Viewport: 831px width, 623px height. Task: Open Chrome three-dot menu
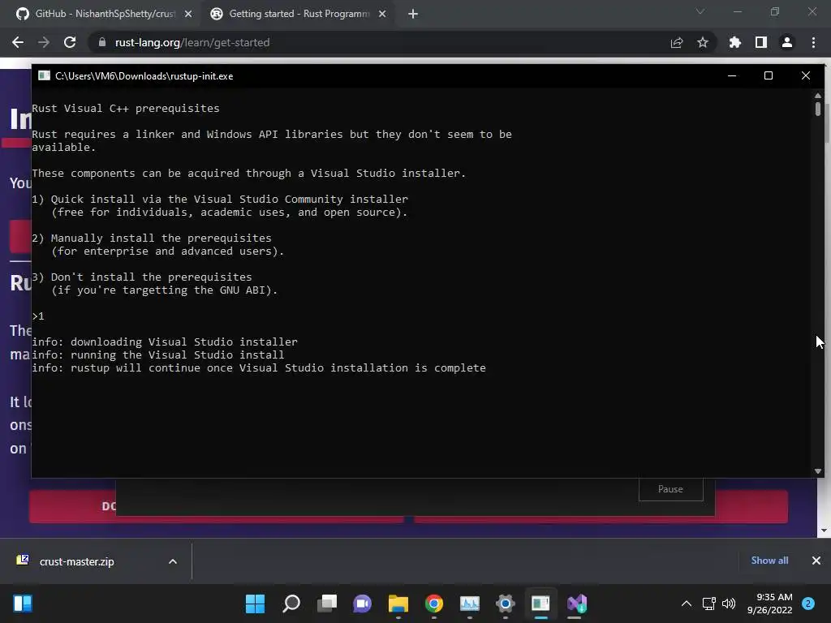(x=813, y=42)
